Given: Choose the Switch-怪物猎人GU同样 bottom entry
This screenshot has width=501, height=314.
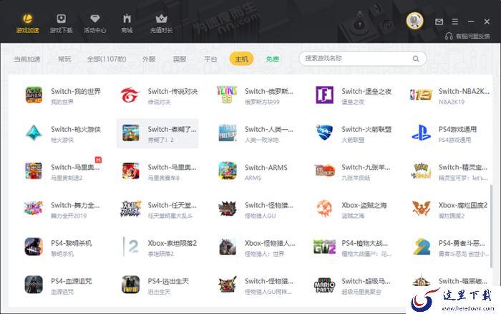Looking at the screenshot, I should tap(256, 285).
